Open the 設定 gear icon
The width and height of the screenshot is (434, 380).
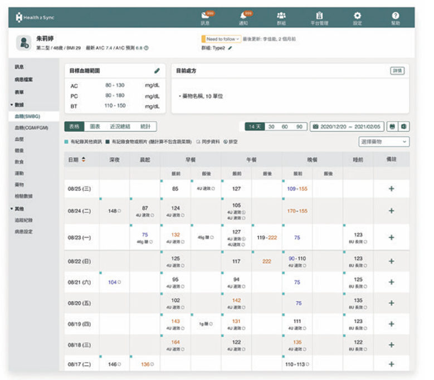[x=357, y=18]
